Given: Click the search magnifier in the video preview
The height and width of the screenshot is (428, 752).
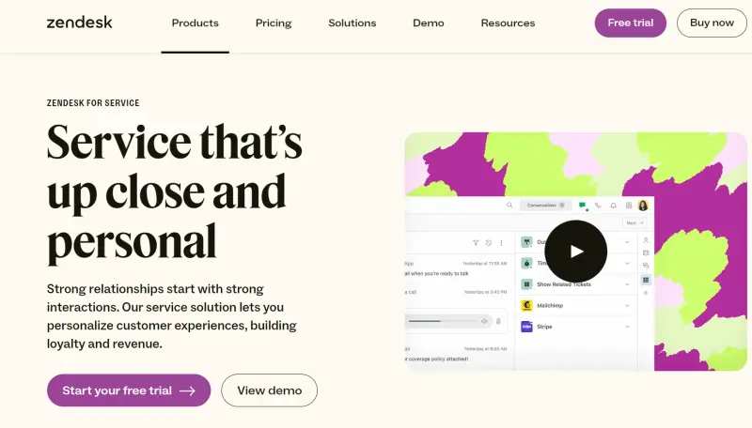Looking at the screenshot, I should click(509, 205).
